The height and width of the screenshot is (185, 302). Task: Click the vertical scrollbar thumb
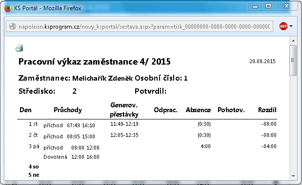click(x=293, y=60)
